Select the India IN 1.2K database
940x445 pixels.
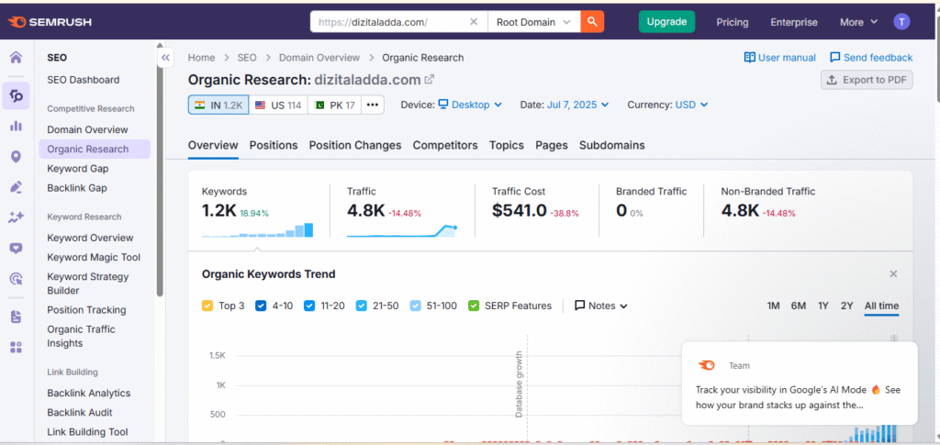[x=218, y=105]
